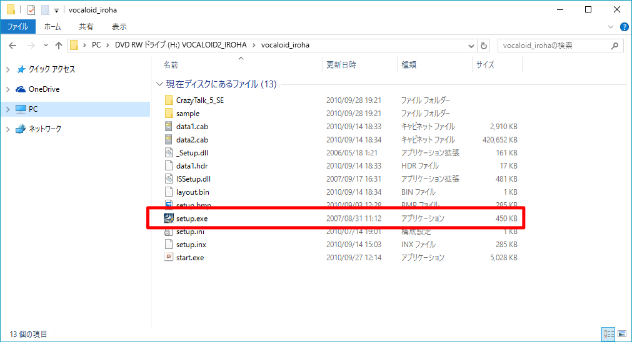The height and width of the screenshot is (342, 632).
Task: Click the 420,652 KB size cell
Action: pyautogui.click(x=500, y=140)
